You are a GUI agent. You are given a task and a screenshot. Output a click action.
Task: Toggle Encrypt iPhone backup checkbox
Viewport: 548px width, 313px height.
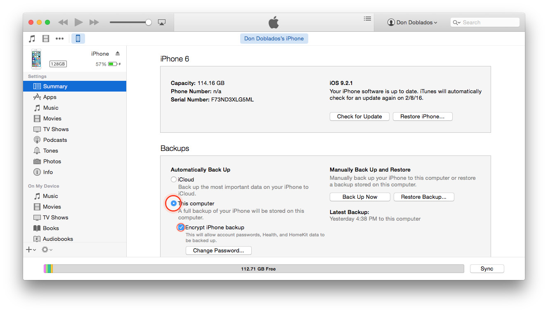coord(181,227)
